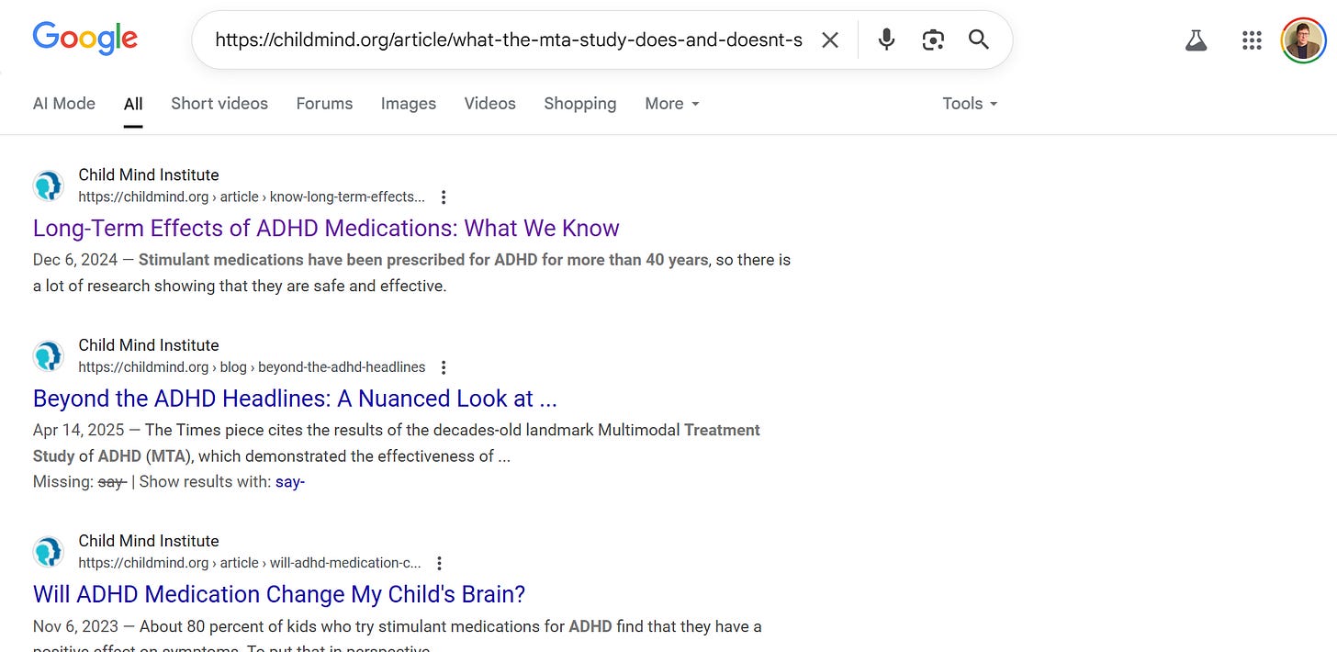Open three-dot menu for will-adhd-medication result

click(x=439, y=563)
